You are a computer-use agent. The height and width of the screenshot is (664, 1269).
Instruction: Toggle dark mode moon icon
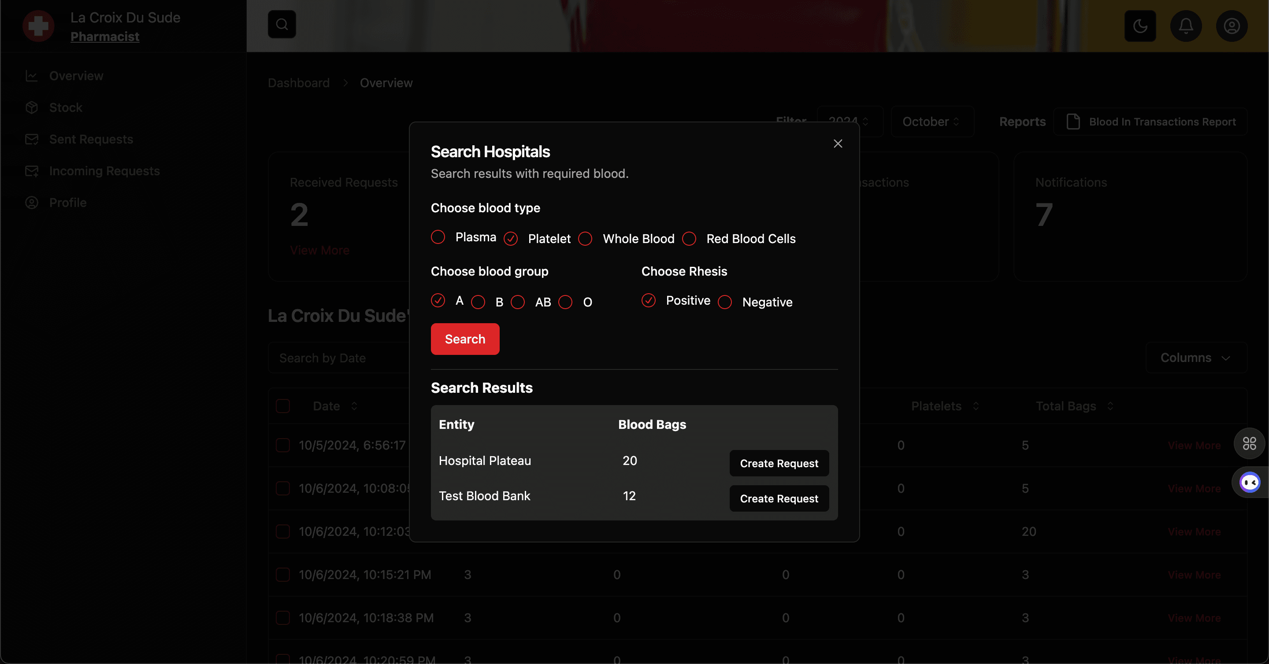pyautogui.click(x=1140, y=26)
